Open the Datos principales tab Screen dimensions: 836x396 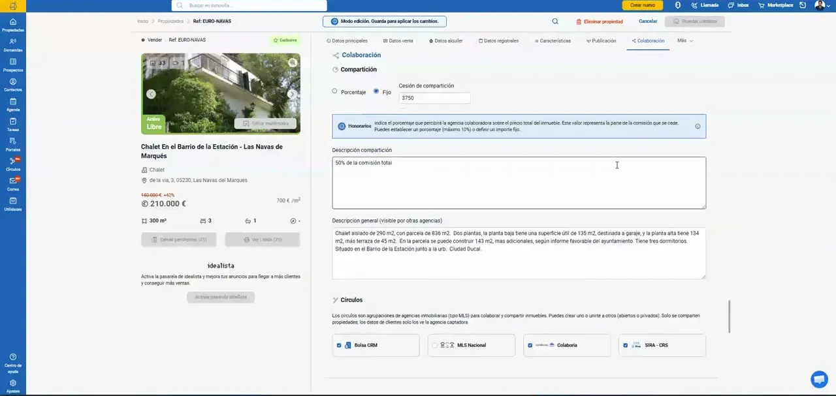click(x=347, y=40)
